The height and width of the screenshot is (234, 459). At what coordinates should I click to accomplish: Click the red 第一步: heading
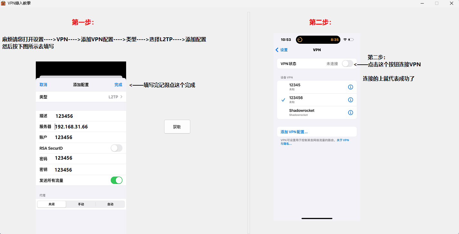83,22
